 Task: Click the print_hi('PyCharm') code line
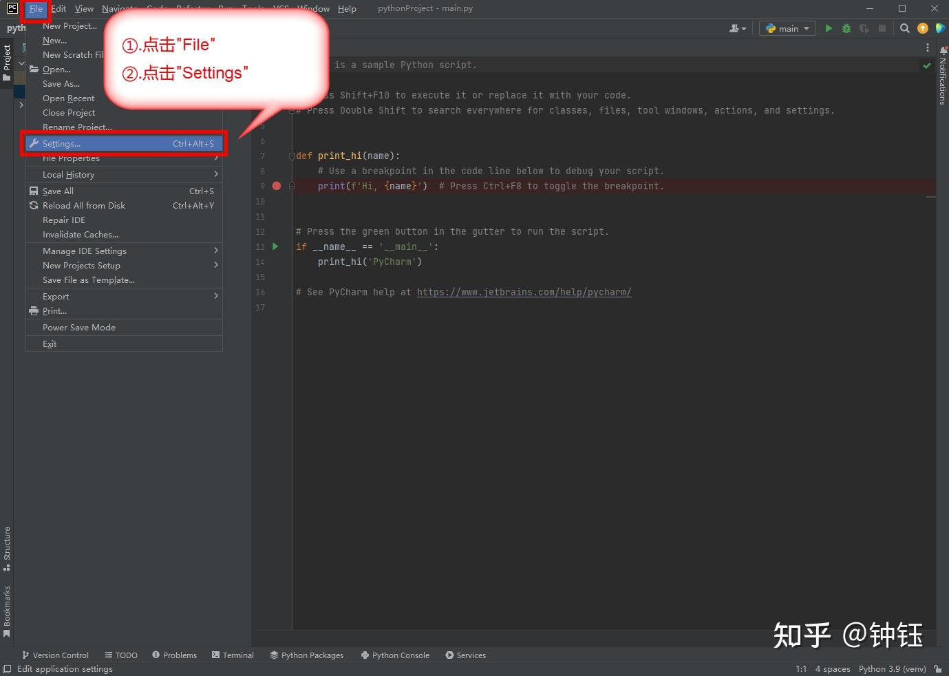(x=370, y=262)
